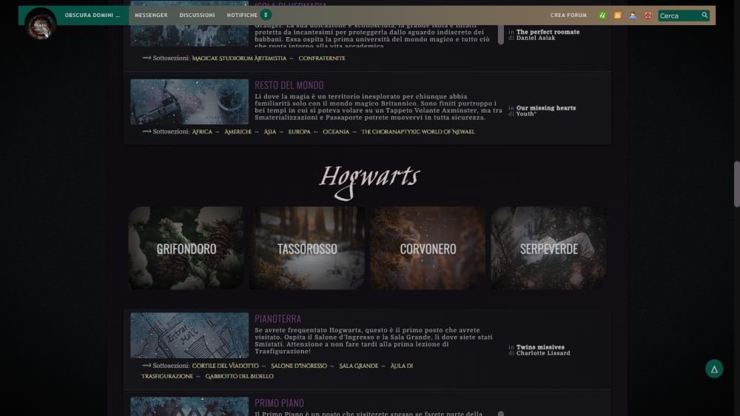
Task: Open the Sala Grande subsection
Action: [359, 366]
